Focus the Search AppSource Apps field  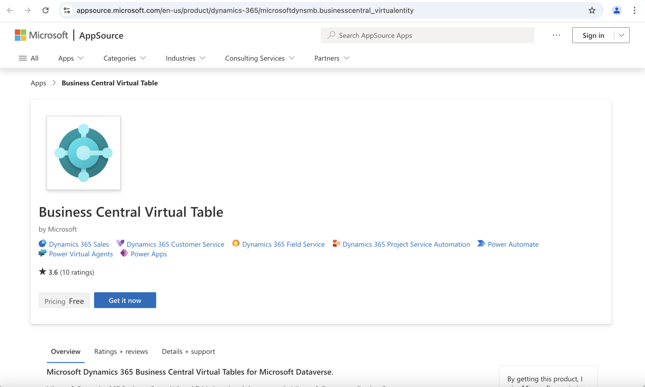[x=427, y=35]
